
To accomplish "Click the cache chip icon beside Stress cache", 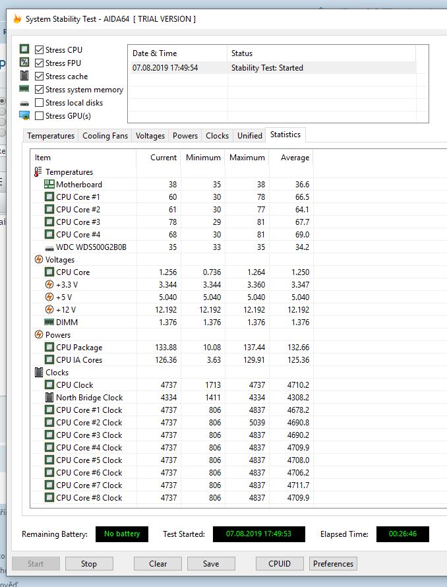I will coord(24,76).
